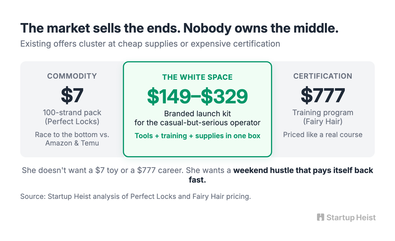Click THE WHITE SPACE heading
Screen dimensions: 395x241
197,77
